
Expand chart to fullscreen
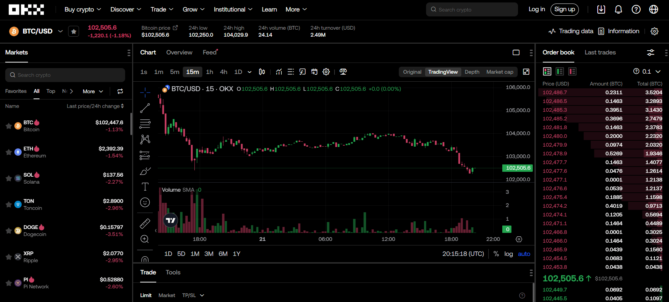click(x=526, y=72)
